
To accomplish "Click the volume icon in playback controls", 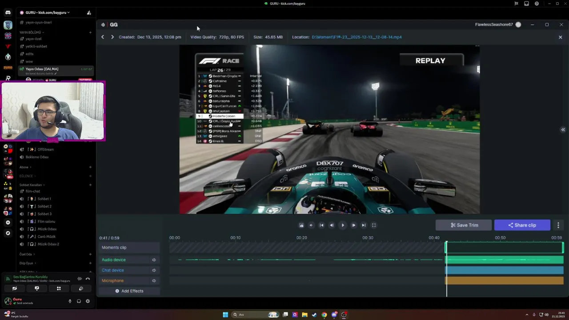I will click(x=311, y=225).
